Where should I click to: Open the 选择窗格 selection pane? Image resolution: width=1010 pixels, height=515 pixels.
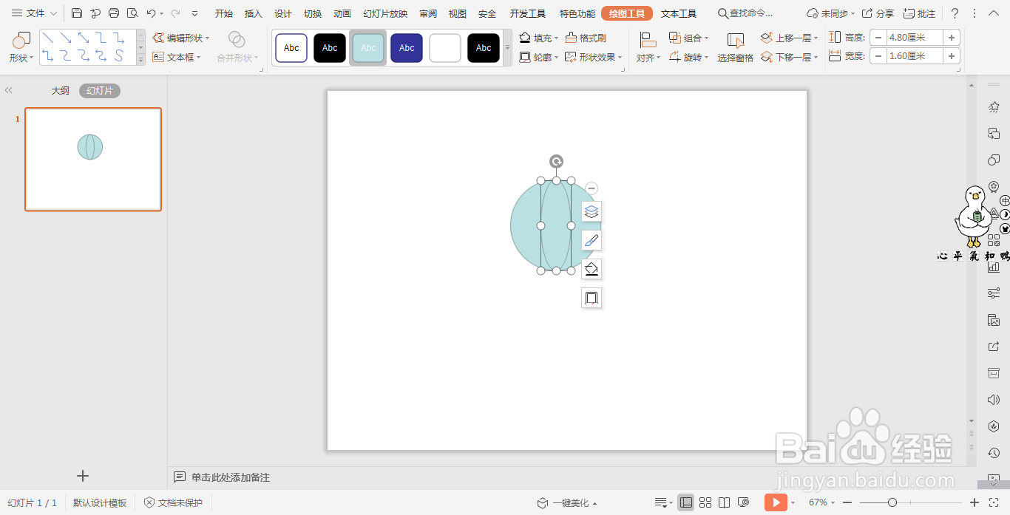735,48
